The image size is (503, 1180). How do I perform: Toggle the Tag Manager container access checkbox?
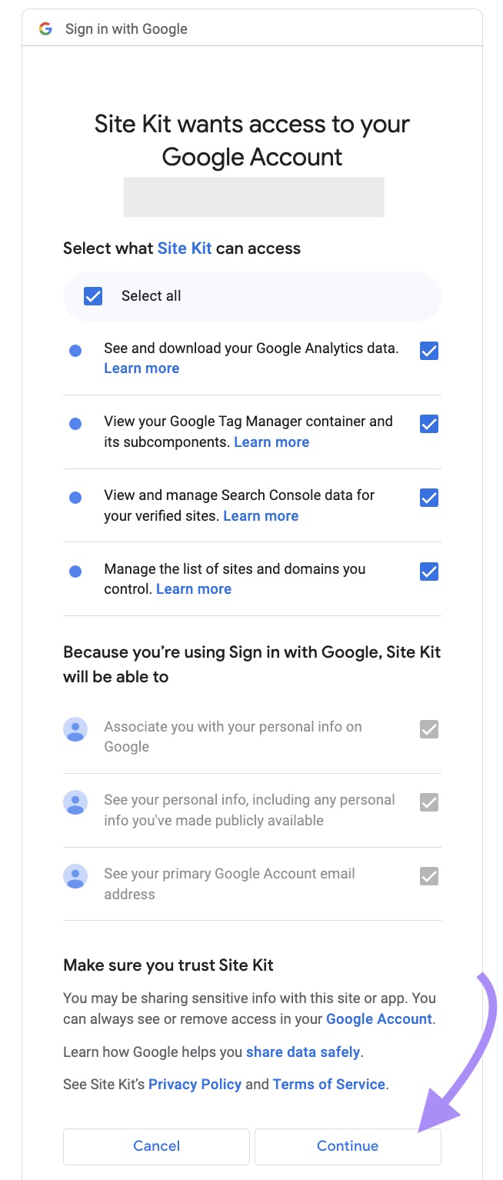(x=428, y=424)
